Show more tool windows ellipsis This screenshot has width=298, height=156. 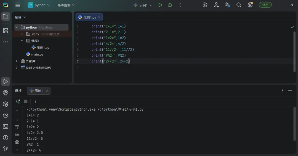(x=6, y=42)
